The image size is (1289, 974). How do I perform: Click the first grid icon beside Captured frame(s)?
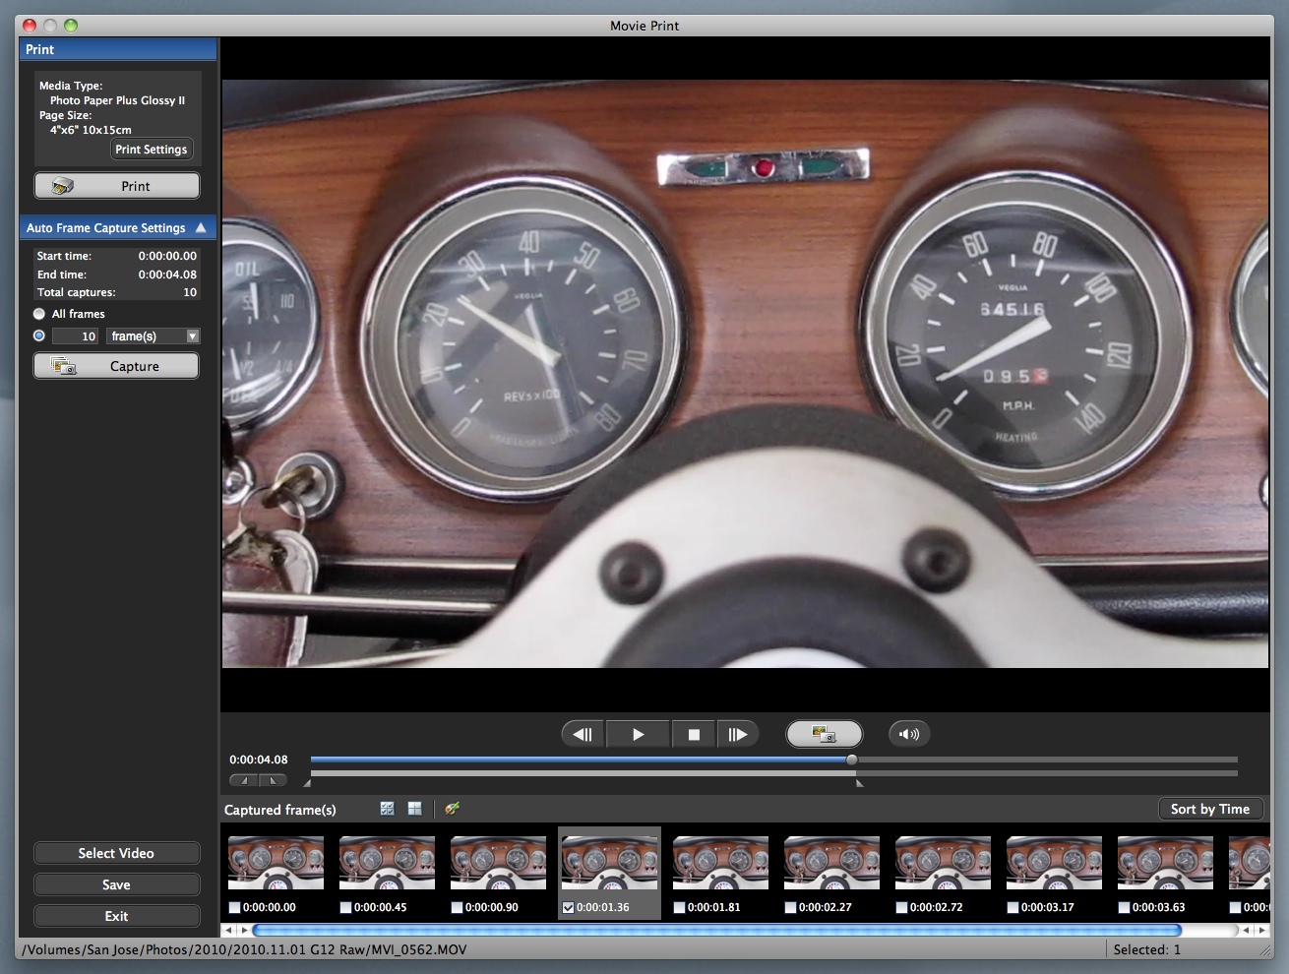[x=388, y=809]
